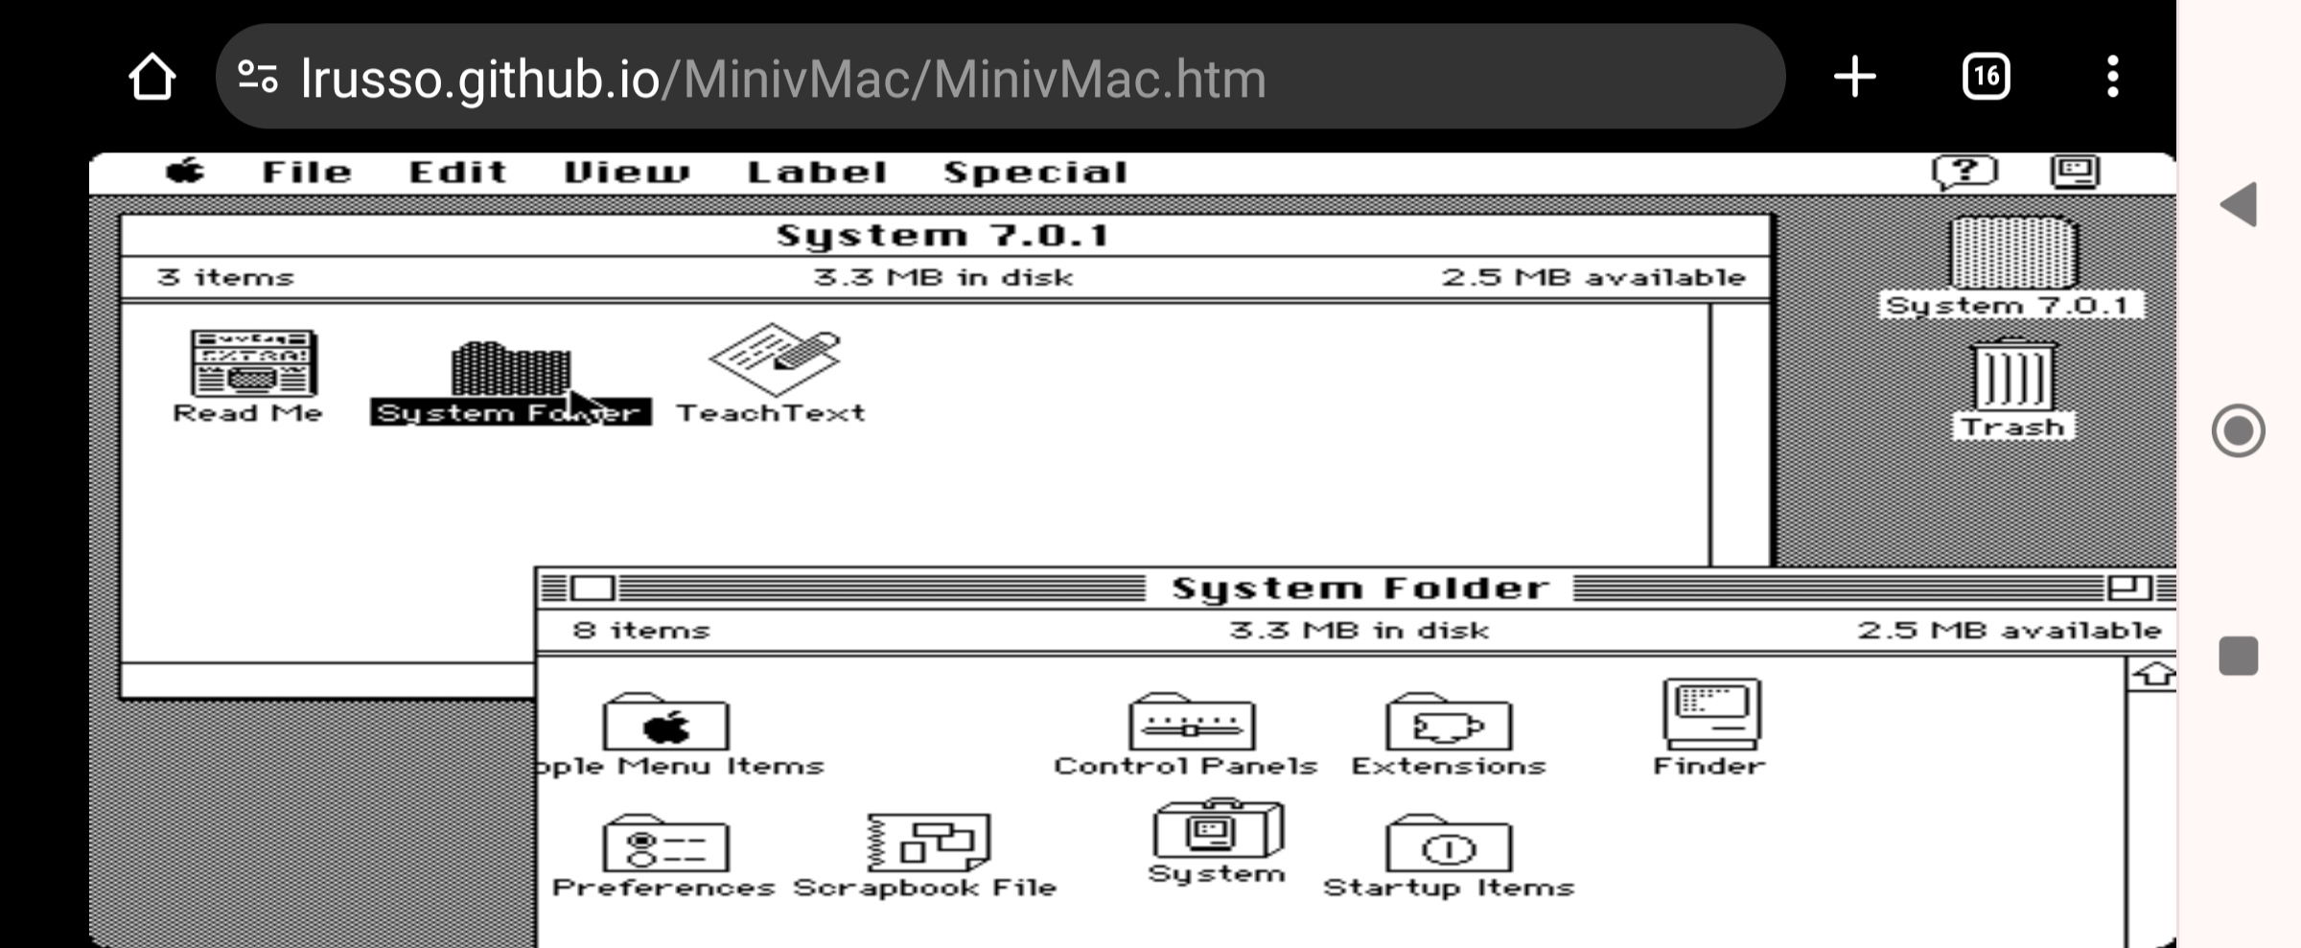The height and width of the screenshot is (948, 2301).
Task: Open the Balloon Help menu icon
Action: click(x=1964, y=173)
